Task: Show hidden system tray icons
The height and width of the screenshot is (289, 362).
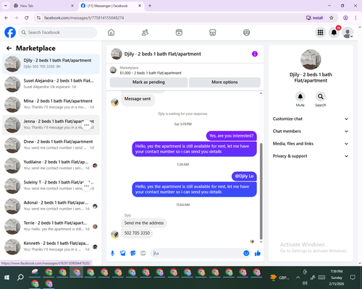Action: click(298, 277)
